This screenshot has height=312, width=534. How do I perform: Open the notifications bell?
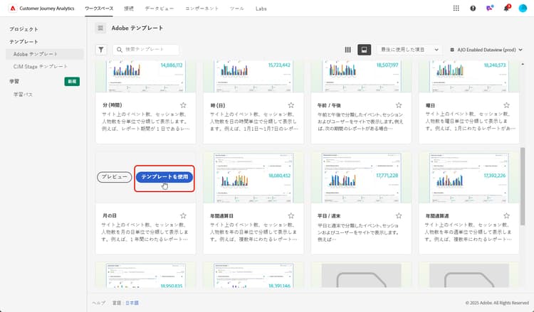(x=506, y=8)
